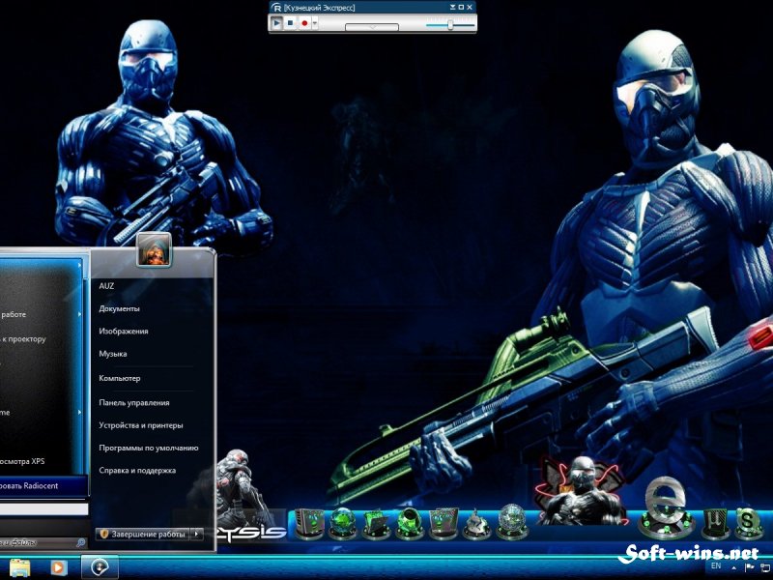This screenshot has height=580, width=773.
Task: Start recording with the red record button
Action: (x=304, y=22)
